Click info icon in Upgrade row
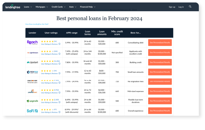This screenshot has height=130, width=205. pyautogui.click(x=59, y=102)
